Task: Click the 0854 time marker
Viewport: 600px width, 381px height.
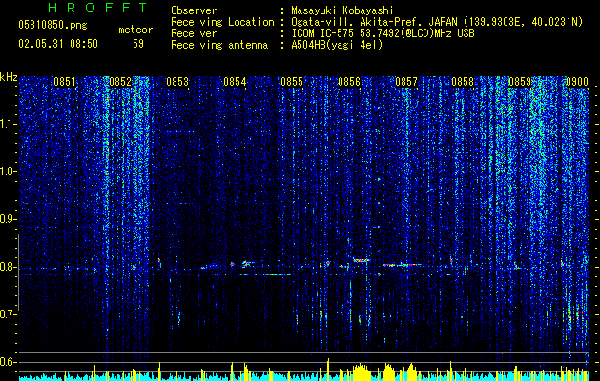Action: click(235, 82)
